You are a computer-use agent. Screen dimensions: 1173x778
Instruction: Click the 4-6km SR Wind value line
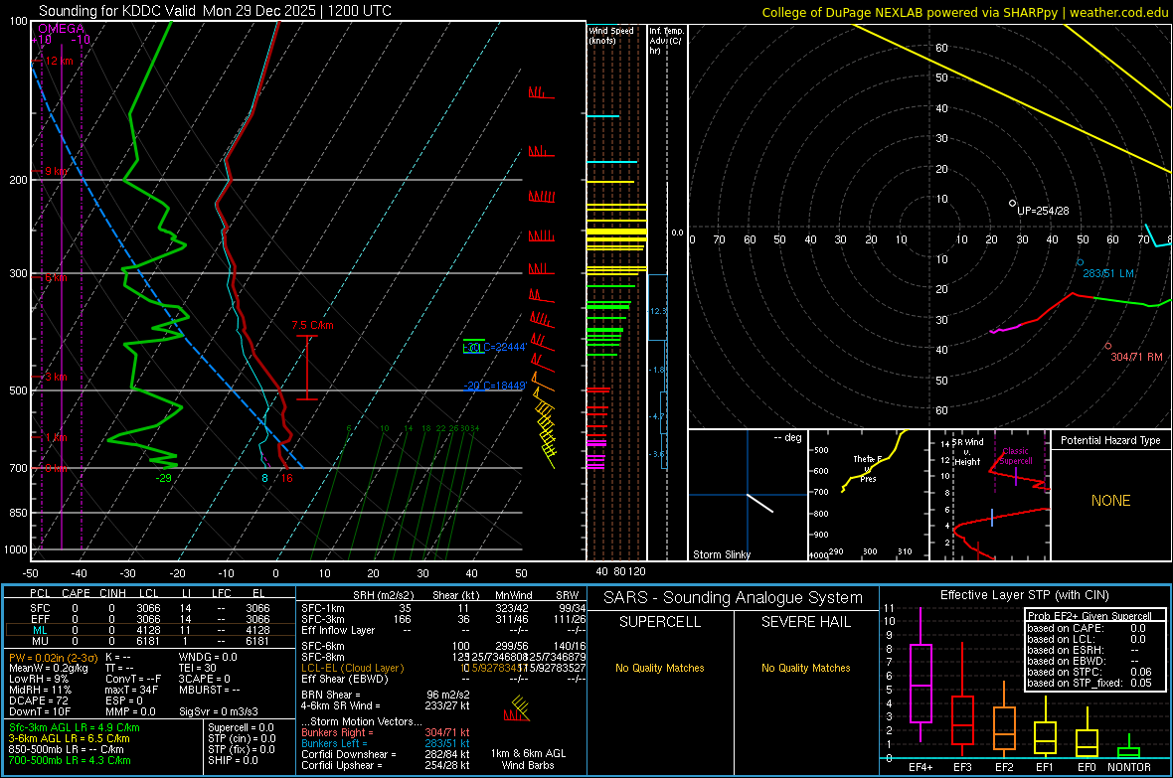[x=386, y=705]
